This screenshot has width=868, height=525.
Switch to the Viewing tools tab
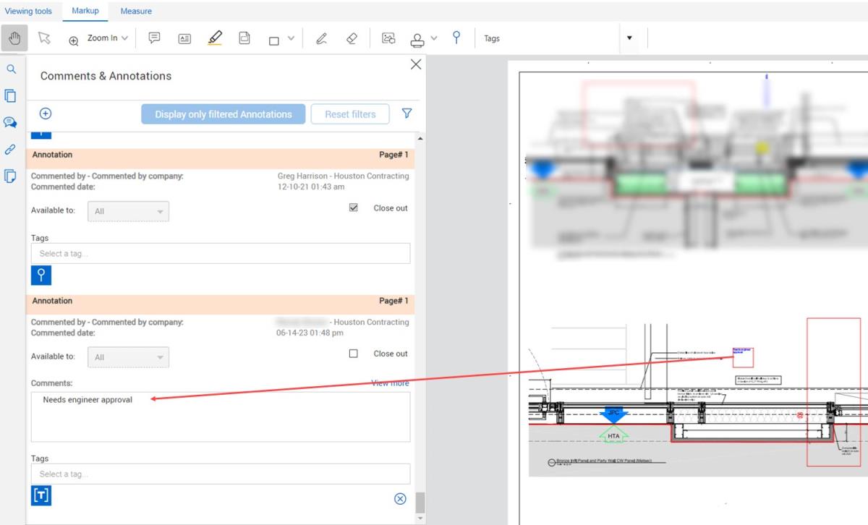point(28,11)
